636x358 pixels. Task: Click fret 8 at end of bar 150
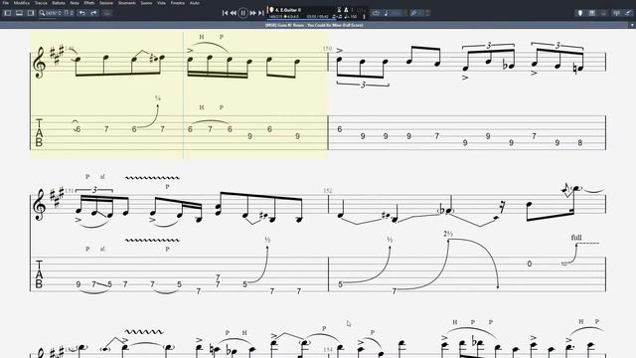tap(580, 143)
